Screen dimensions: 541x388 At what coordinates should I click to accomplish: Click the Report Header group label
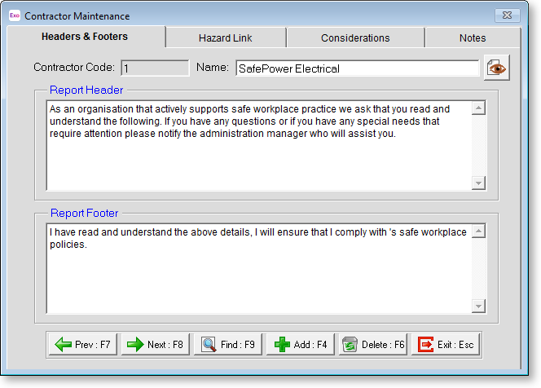pyautogui.click(x=86, y=90)
